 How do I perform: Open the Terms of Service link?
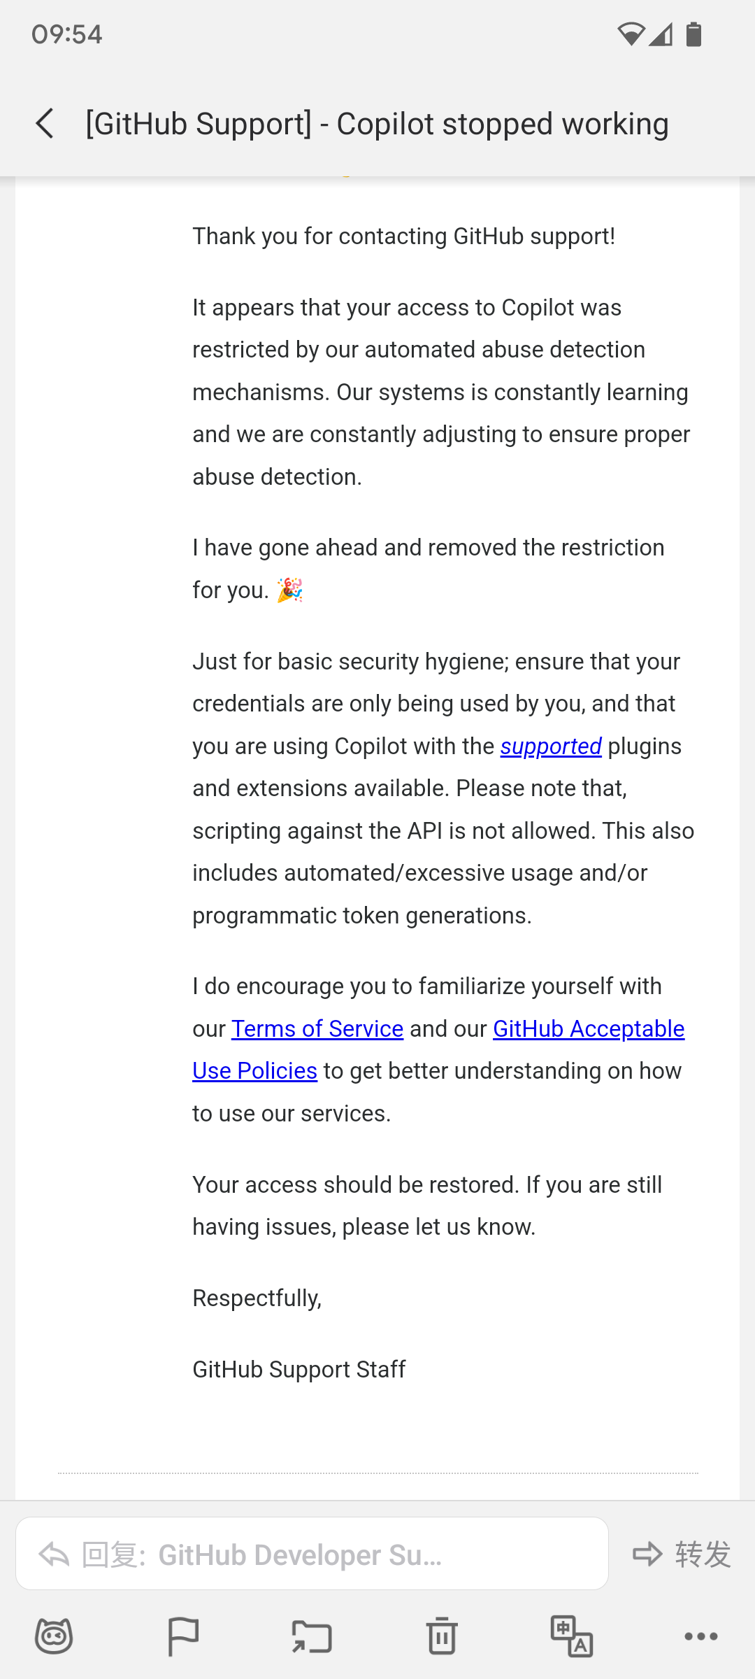tap(317, 1029)
